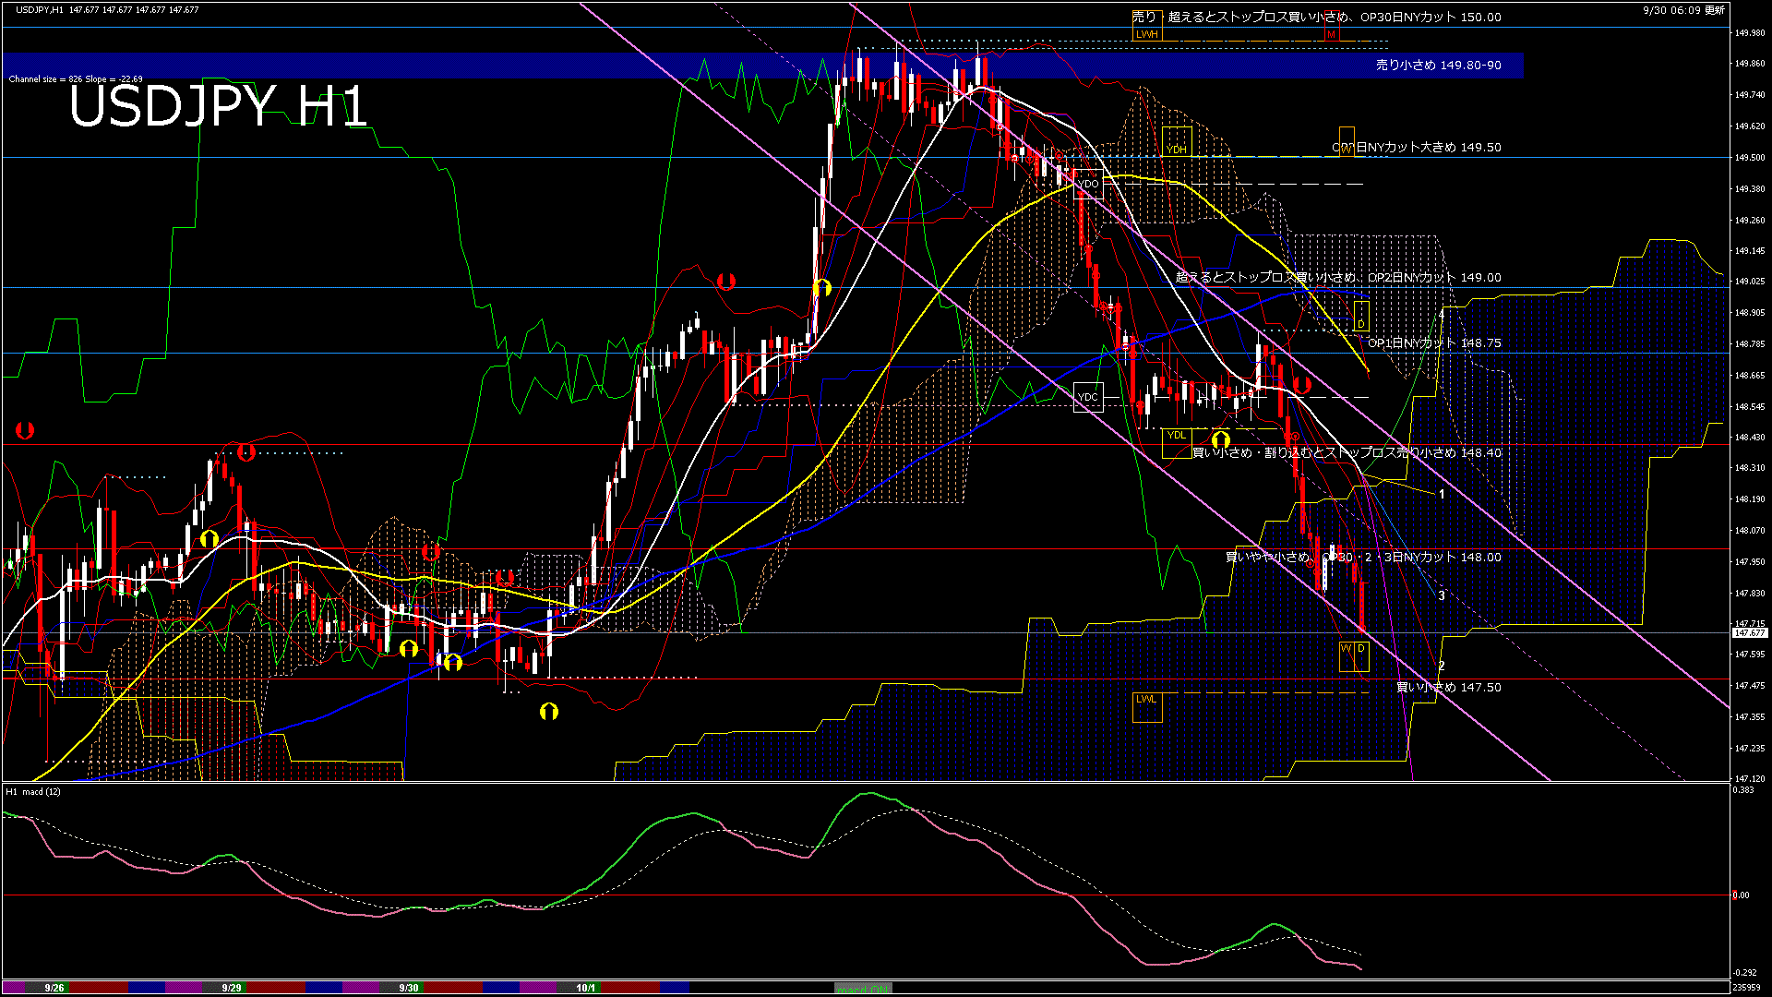
Task: Click yellow up-arrow signal beside YDL box
Action: pyautogui.click(x=1221, y=439)
